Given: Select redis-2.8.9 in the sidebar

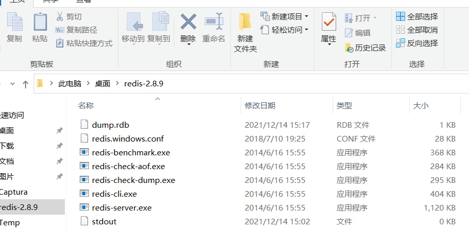Looking at the screenshot, I should click(32, 207).
